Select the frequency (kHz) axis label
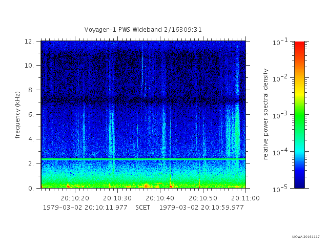Image resolution: width=328 pixels, height=246 pixels. (x=17, y=115)
